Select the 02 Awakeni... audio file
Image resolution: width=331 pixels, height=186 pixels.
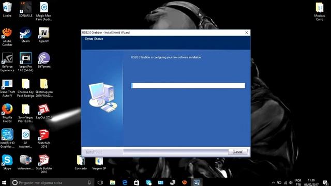(25, 138)
